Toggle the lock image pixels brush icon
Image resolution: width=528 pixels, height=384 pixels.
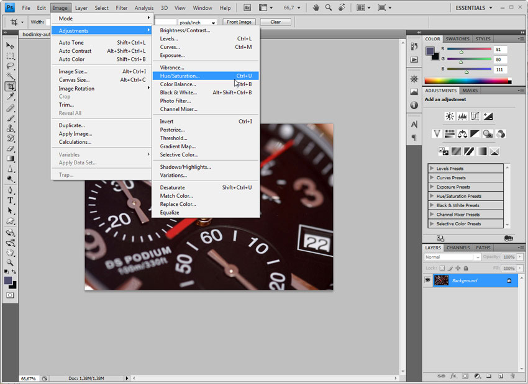[x=449, y=268]
